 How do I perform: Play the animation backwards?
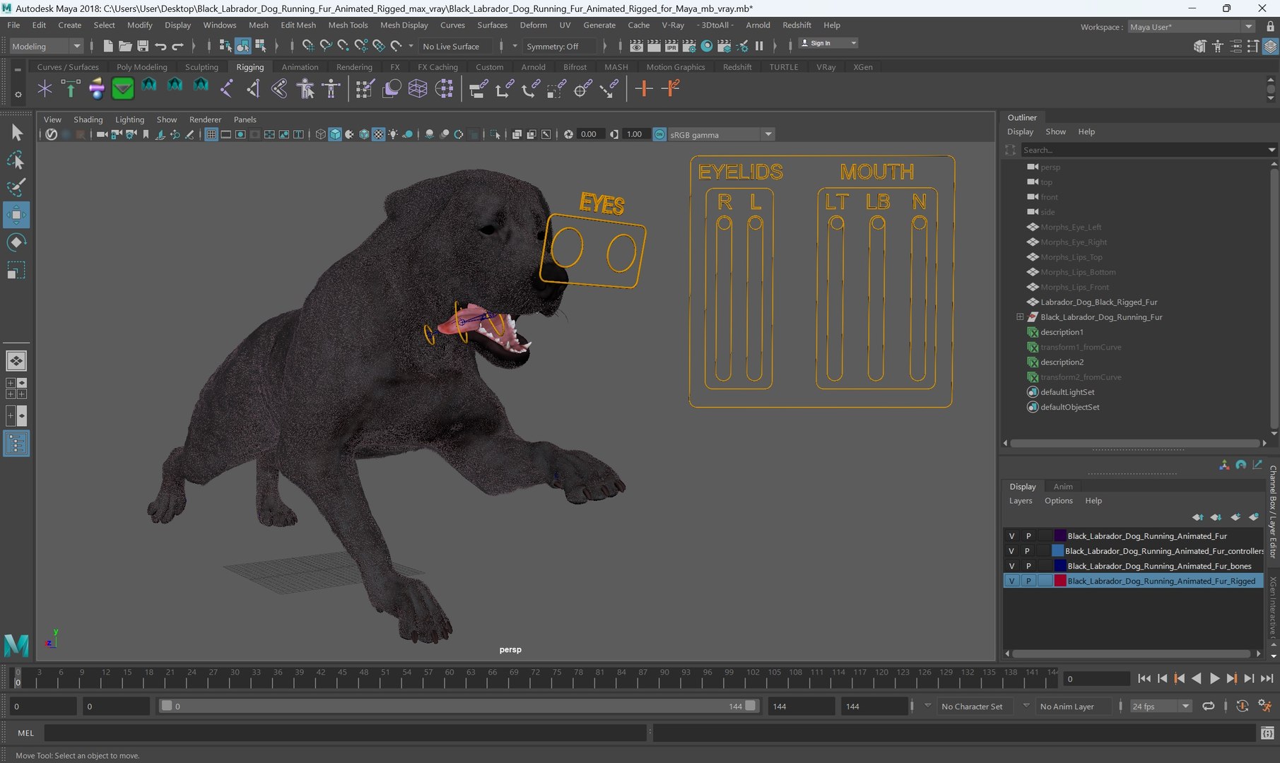[x=1197, y=678]
